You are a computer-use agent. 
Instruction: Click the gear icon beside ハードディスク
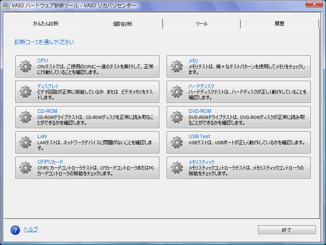click(x=177, y=92)
